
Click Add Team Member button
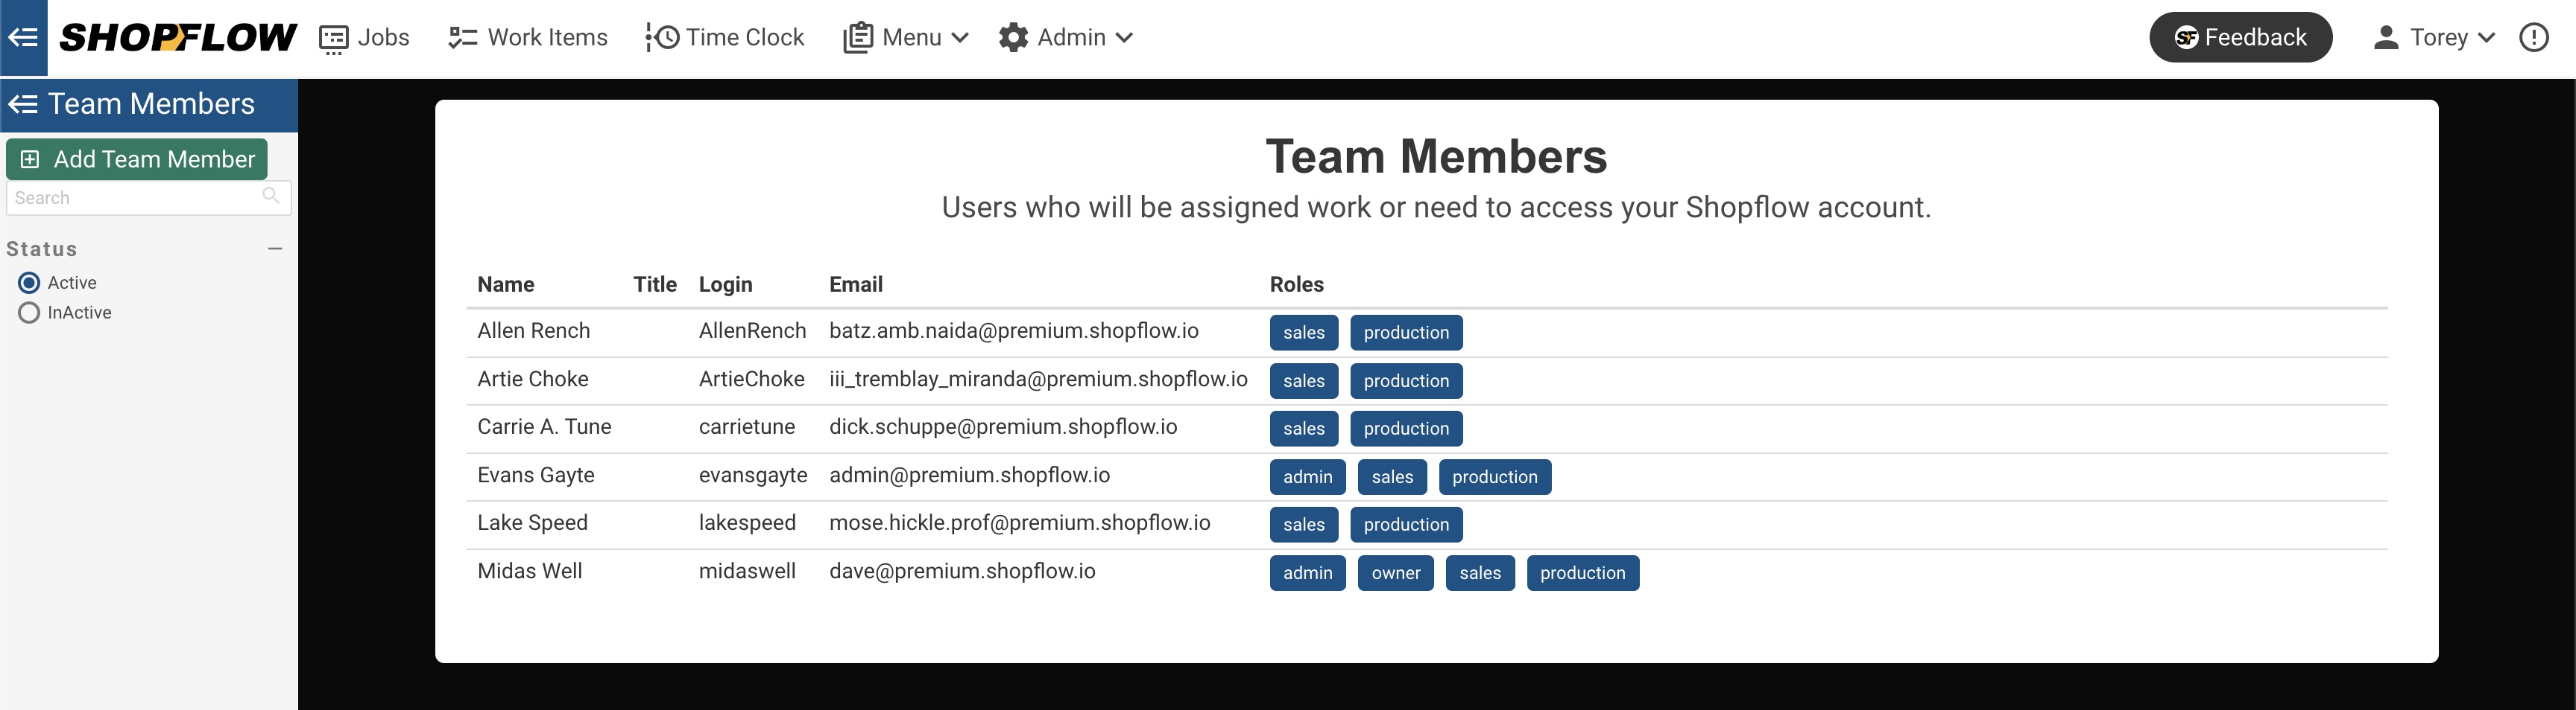[x=137, y=160]
